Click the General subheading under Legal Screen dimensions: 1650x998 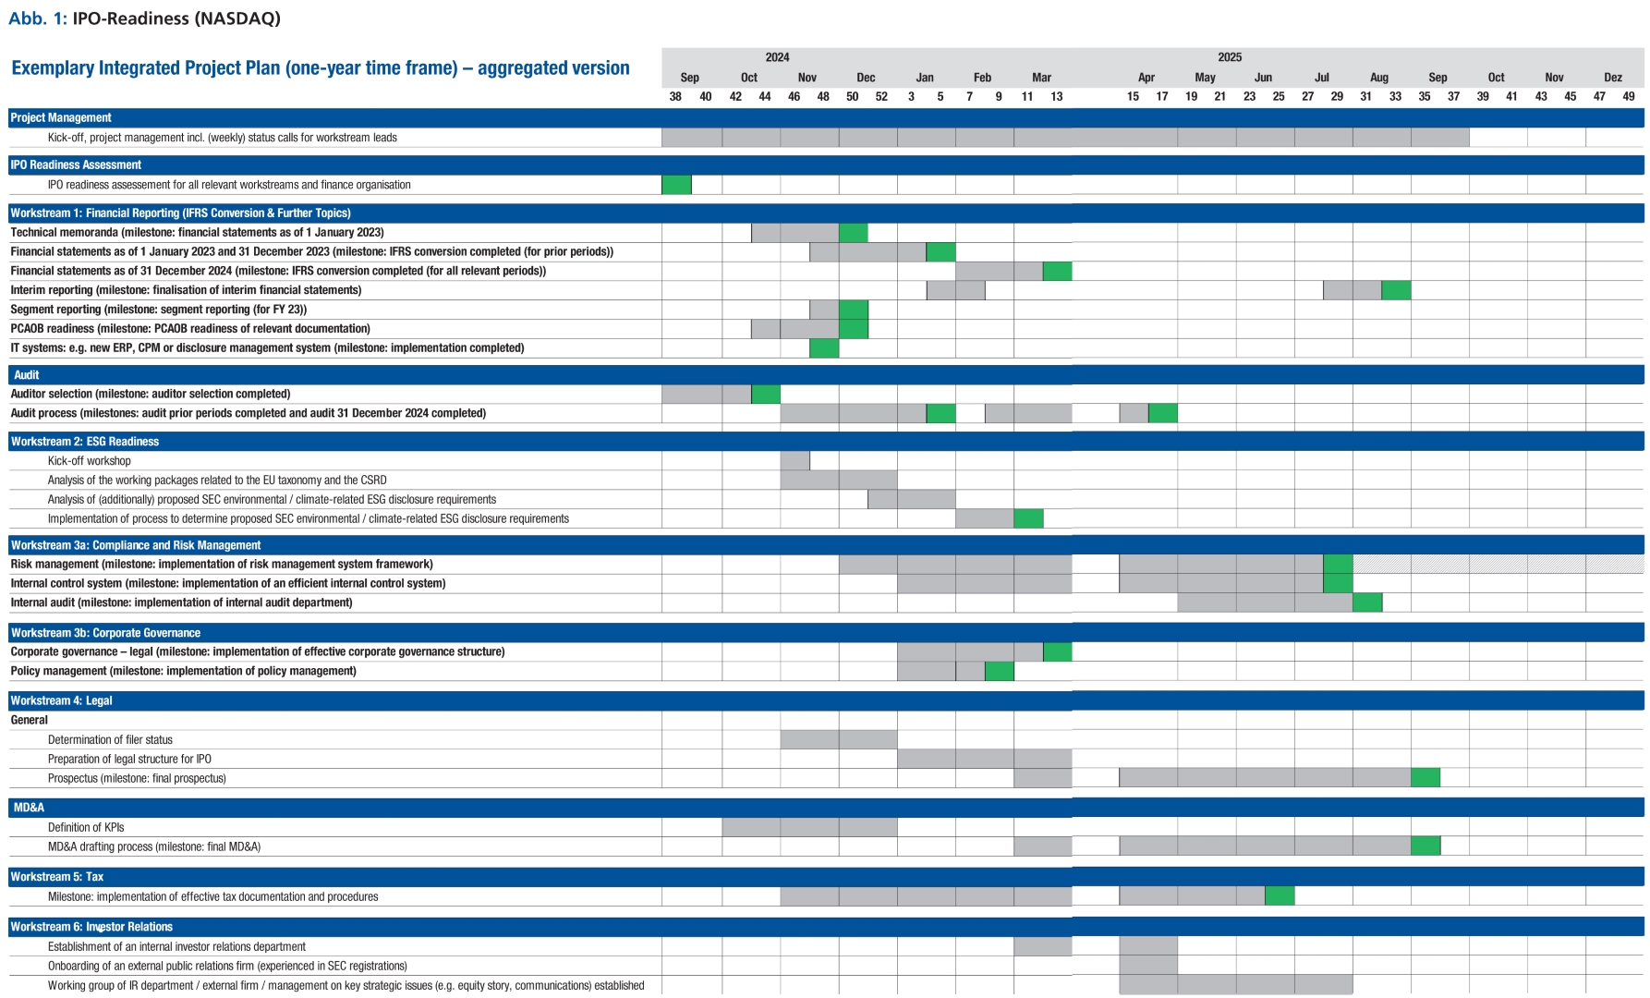[29, 720]
